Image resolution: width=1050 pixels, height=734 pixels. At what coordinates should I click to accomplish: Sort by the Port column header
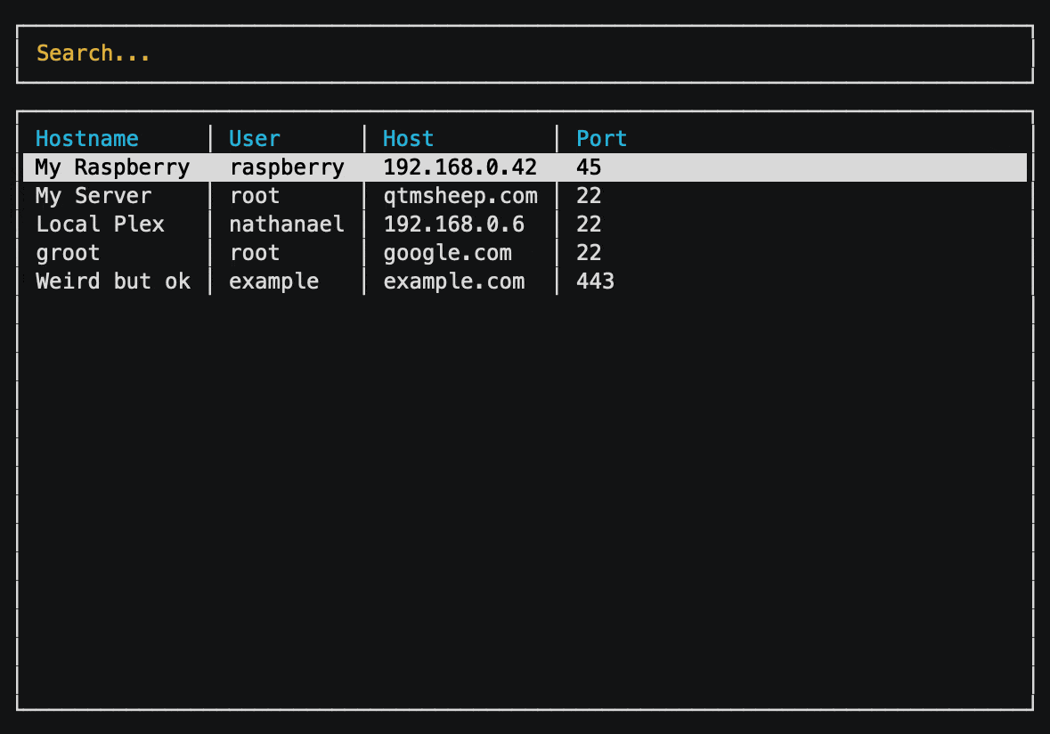601,138
